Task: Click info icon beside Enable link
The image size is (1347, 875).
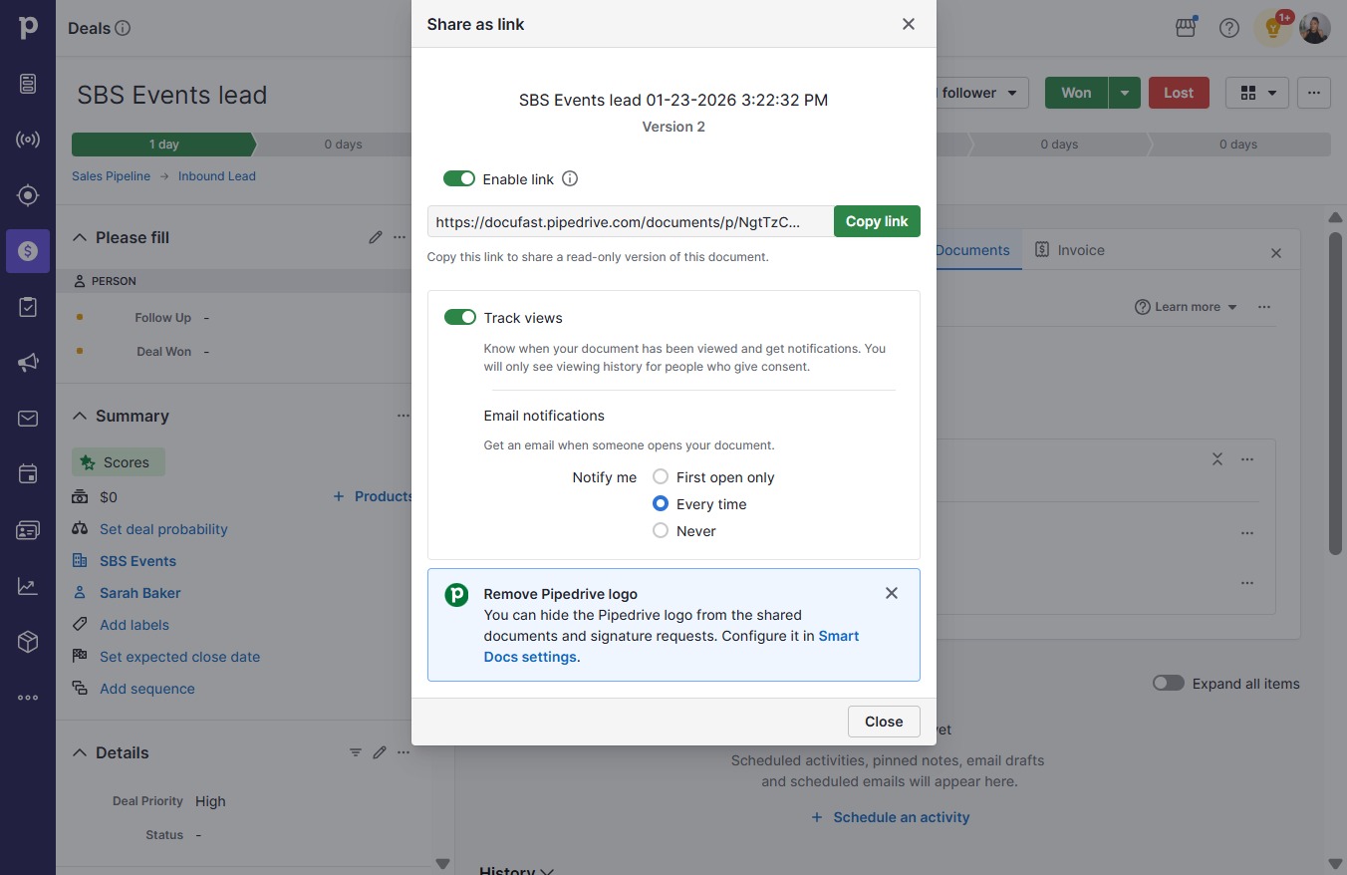Action: (x=570, y=179)
